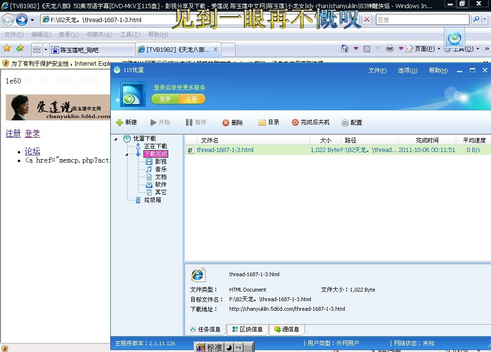The height and width of the screenshot is (352, 491).
Task: Sort by 大小 column header
Action: (326, 141)
